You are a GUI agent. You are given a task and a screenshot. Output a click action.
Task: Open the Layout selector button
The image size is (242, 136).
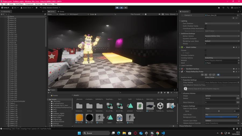point(236,8)
